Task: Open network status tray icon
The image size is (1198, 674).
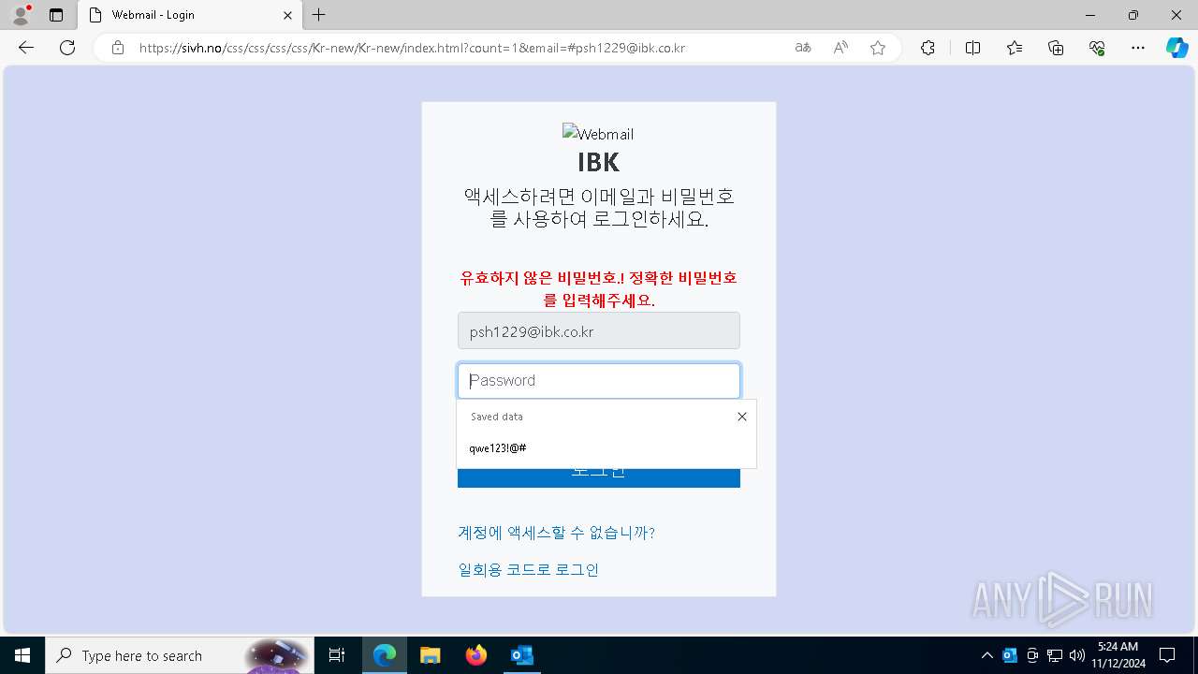Action: 1055,655
